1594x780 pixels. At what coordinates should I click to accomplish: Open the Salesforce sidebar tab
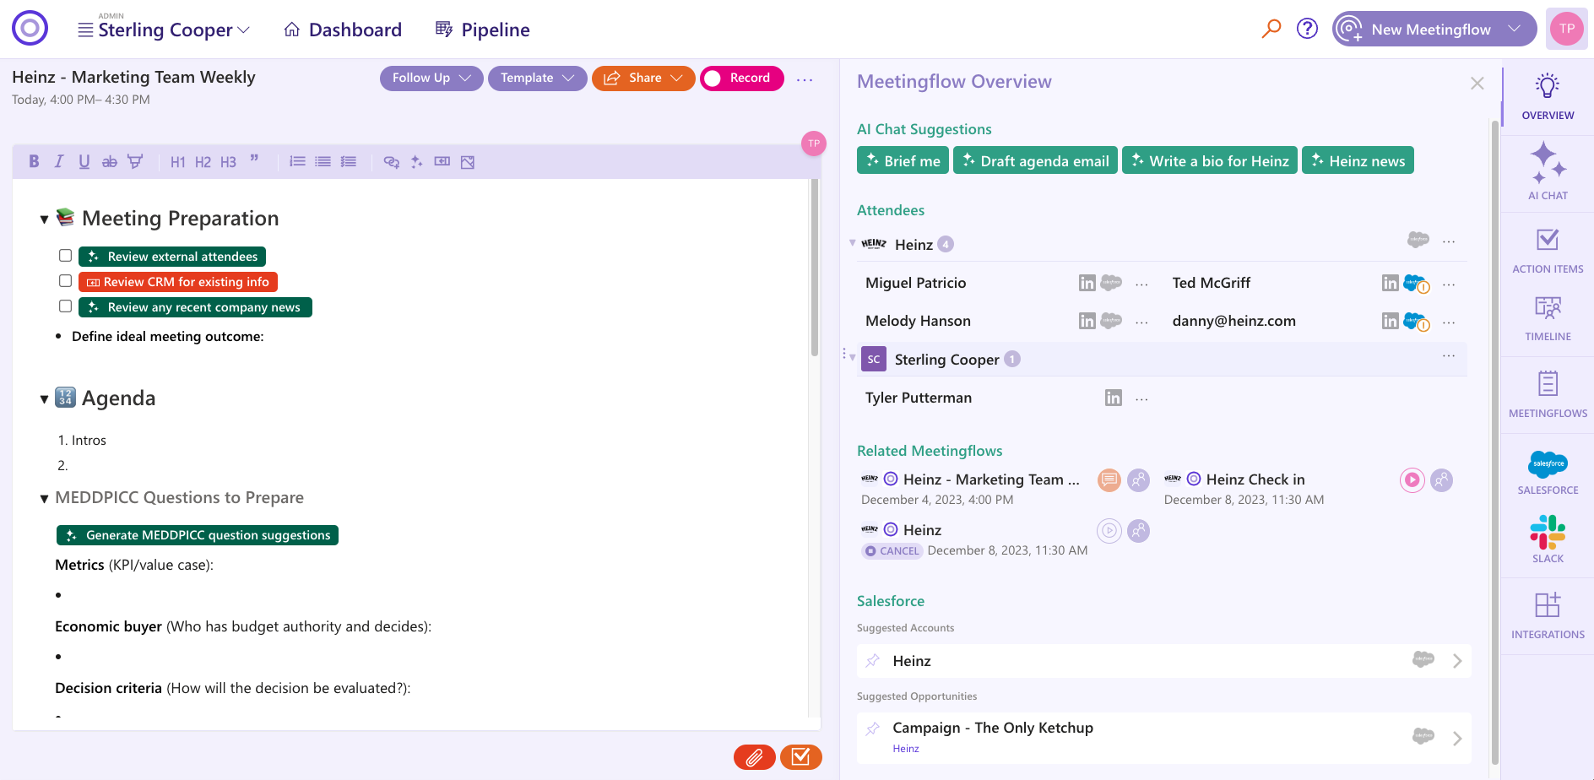pyautogui.click(x=1548, y=473)
